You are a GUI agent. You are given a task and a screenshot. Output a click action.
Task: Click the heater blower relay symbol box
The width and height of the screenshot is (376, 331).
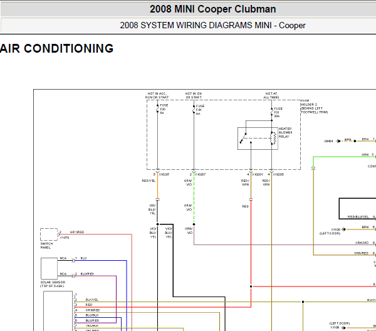tap(258, 139)
